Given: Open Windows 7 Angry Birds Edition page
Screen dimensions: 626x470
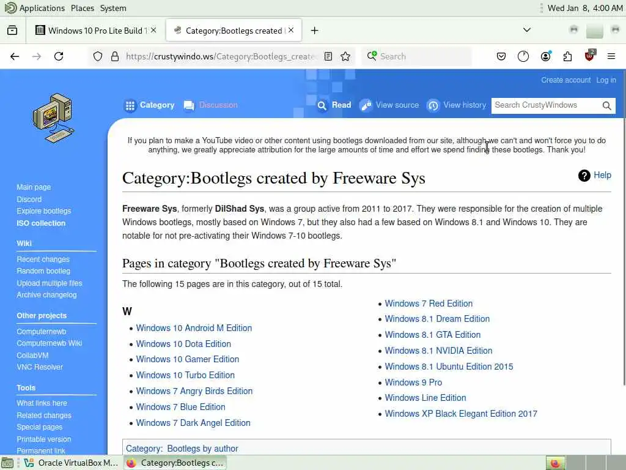Looking at the screenshot, I should coord(194,391).
